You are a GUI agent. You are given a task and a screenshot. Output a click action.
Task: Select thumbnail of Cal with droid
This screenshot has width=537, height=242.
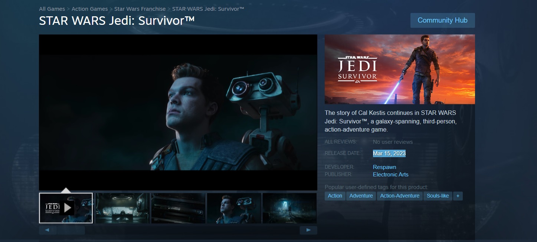234,208
